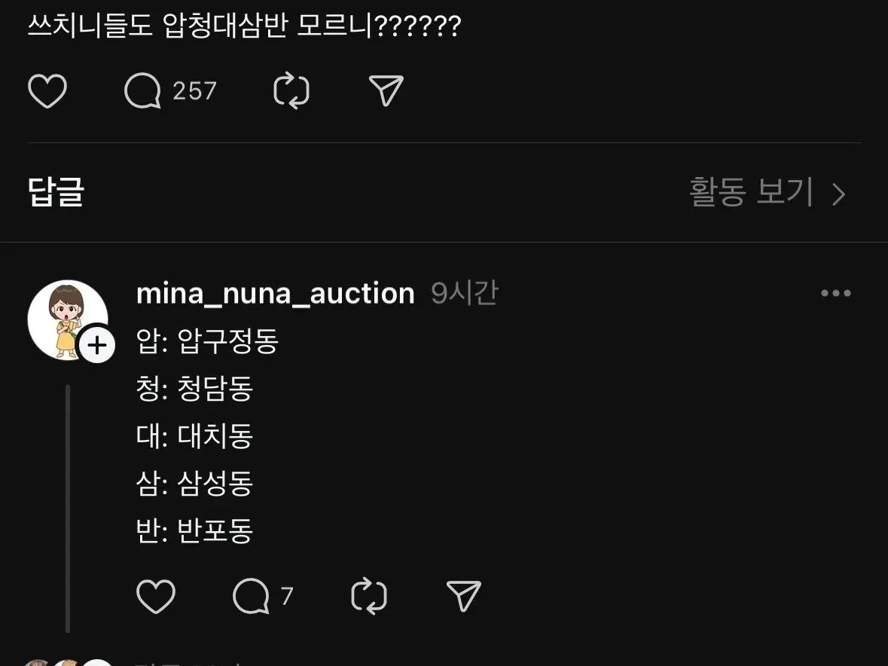The image size is (888, 666).
Task: Click the 9시간 timestamp of the reply
Action: click(x=464, y=294)
